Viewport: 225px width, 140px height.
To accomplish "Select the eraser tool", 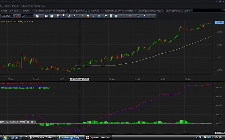I will [145, 16].
